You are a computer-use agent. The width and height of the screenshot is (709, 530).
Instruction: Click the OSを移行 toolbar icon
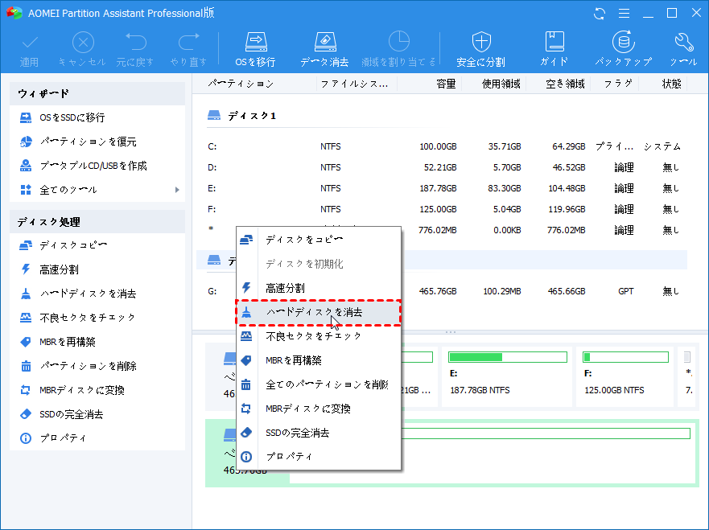255,49
